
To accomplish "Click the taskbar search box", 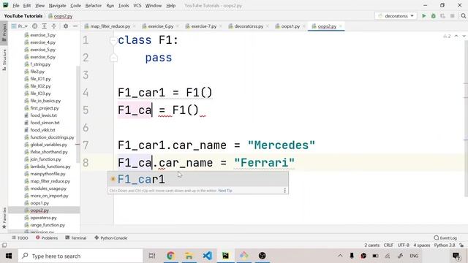I will (80, 256).
